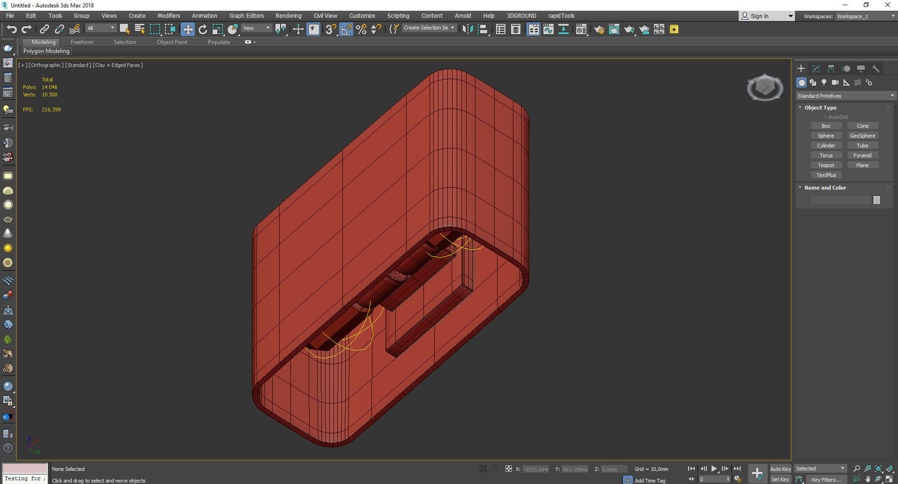This screenshot has height=484, width=898.
Task: Choose the Select and Scale tool
Action: (x=218, y=29)
